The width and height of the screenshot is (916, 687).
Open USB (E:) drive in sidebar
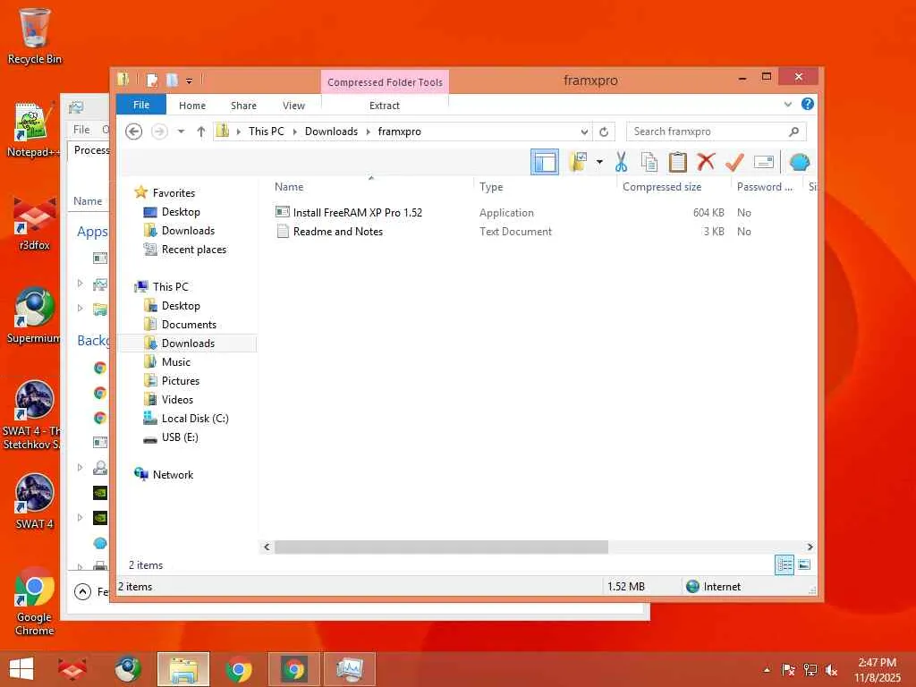tap(180, 437)
